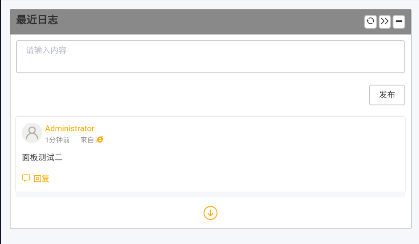Load more logs with the down-arrow circle
Screen dimensions: 419x244
[210, 213]
